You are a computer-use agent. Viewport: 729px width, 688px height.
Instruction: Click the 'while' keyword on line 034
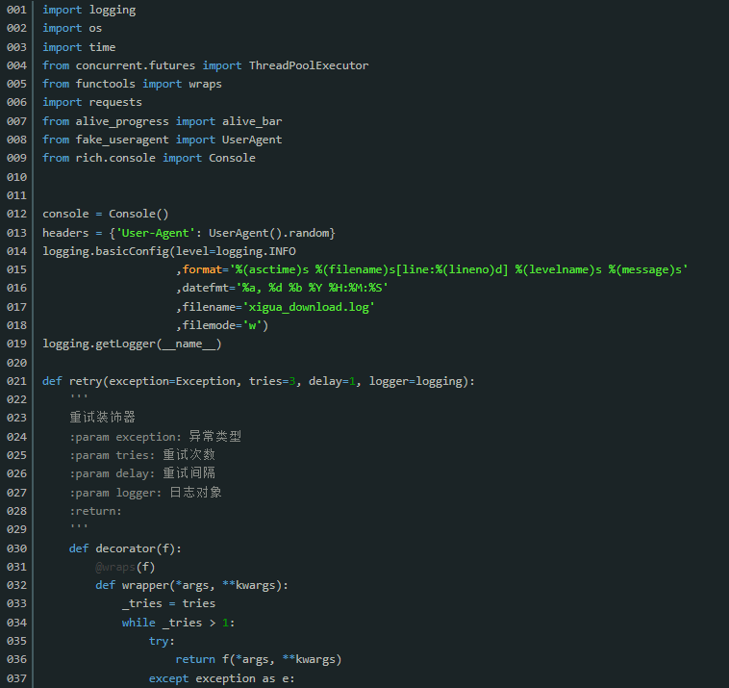pyautogui.click(x=138, y=623)
